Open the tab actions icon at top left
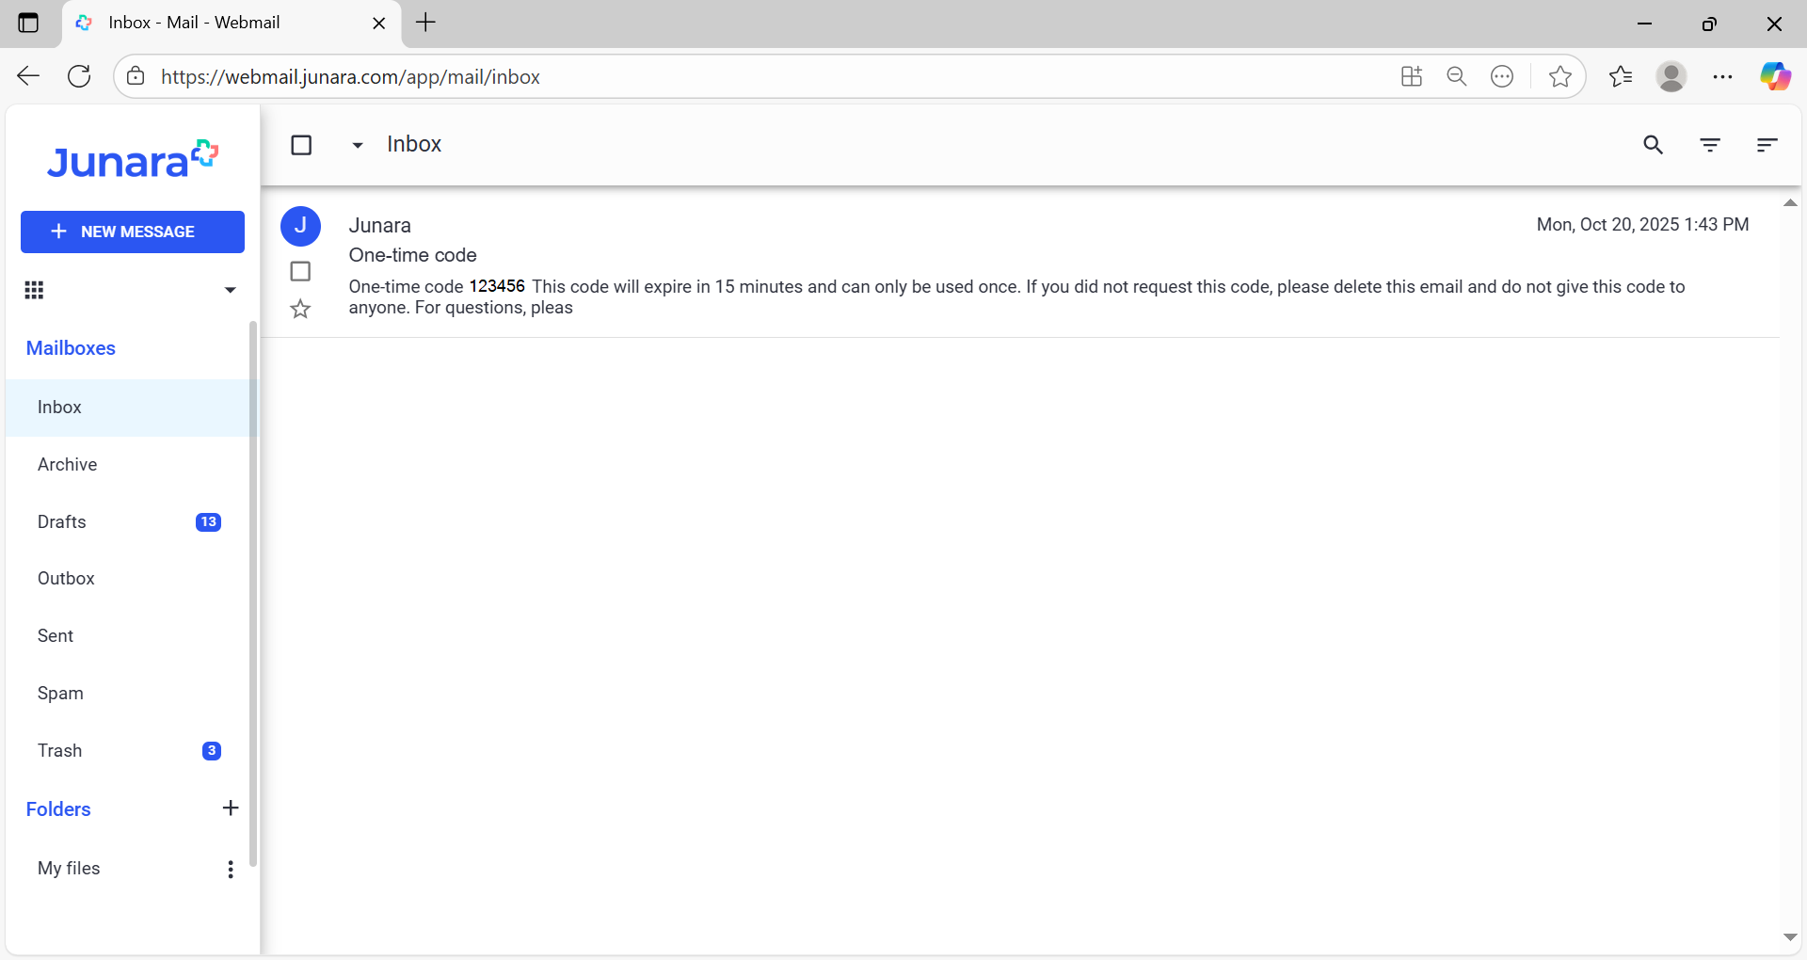The height and width of the screenshot is (960, 1807). (28, 23)
